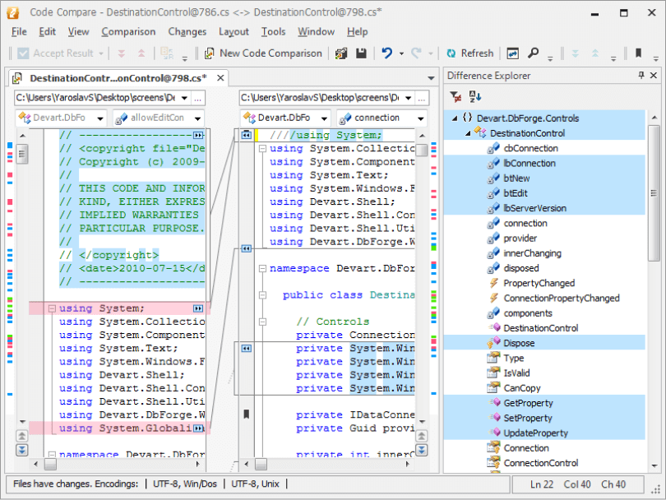Click the filter differences icon in Difference Explorer
Image resolution: width=666 pixels, height=500 pixels.
coord(456,97)
